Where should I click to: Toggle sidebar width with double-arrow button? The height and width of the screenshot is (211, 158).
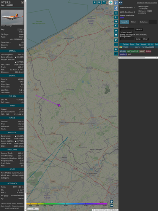coord(120,3)
